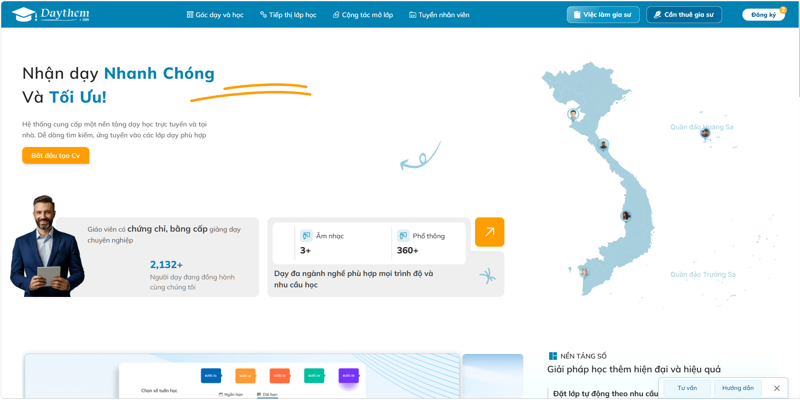Click the north-central tutor avatar pin on map
The width and height of the screenshot is (800, 400).
tap(603, 145)
